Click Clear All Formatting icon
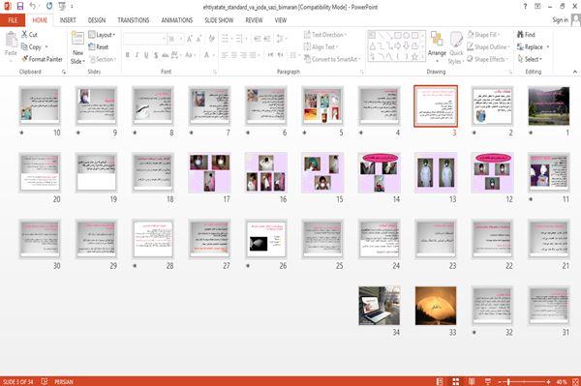The width and height of the screenshot is (581, 386). 211,39
